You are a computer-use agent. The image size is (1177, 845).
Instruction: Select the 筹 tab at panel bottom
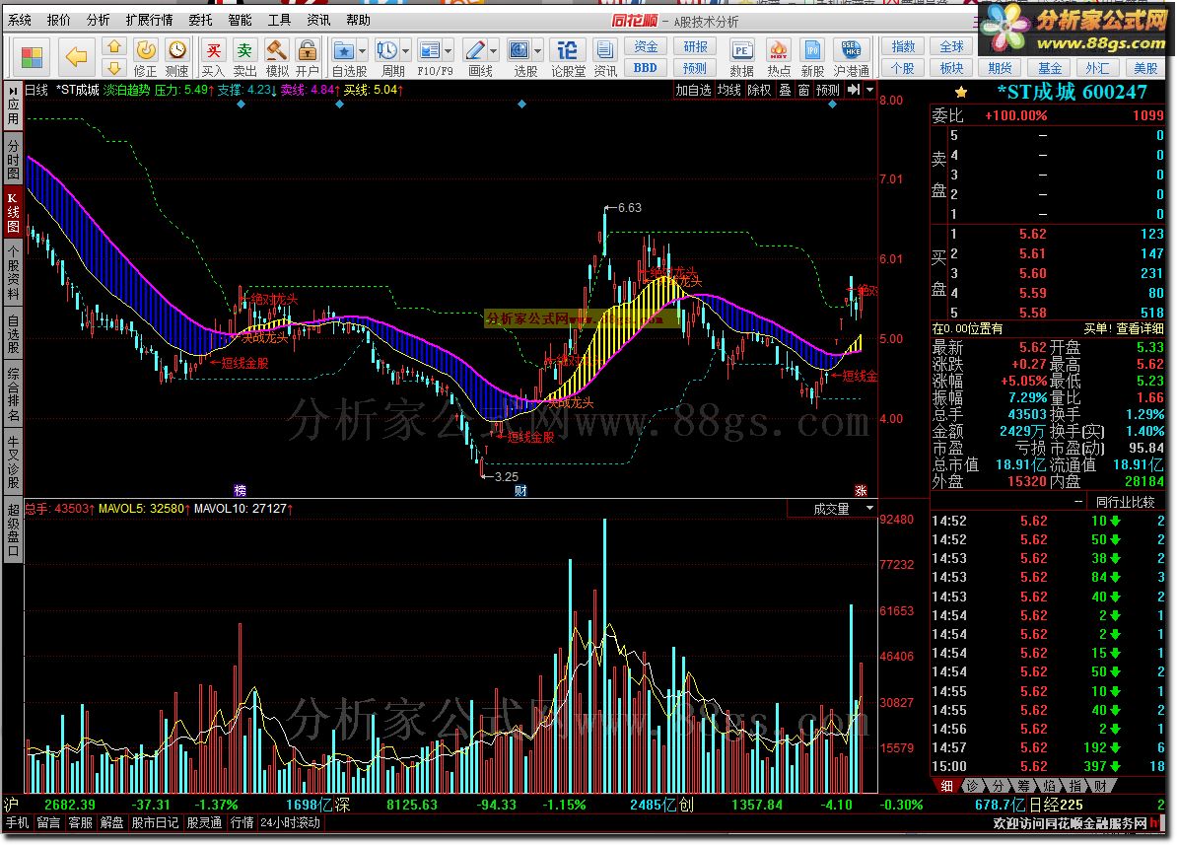point(1024,786)
